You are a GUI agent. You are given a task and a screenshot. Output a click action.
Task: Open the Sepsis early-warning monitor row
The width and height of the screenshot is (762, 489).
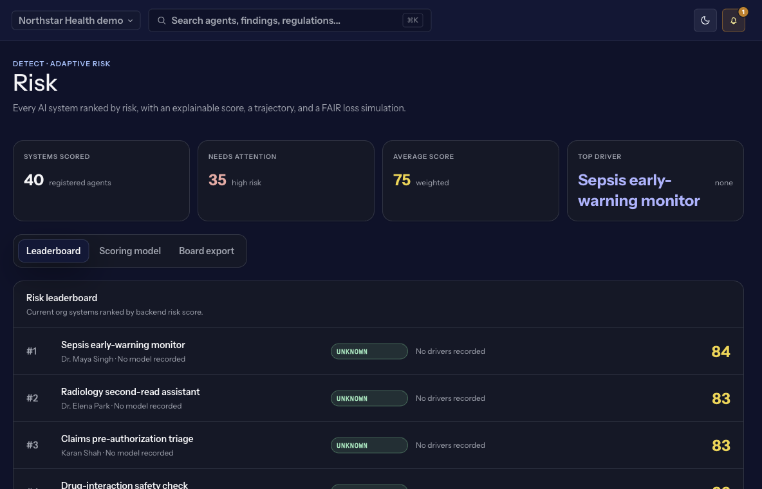[378, 351]
